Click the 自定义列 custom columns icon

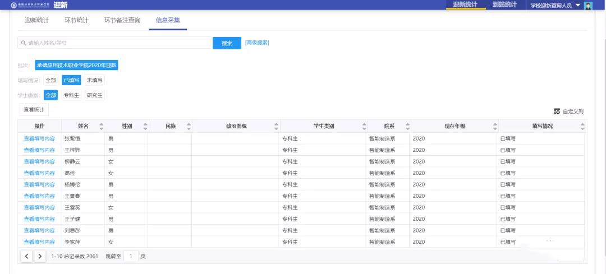557,112
